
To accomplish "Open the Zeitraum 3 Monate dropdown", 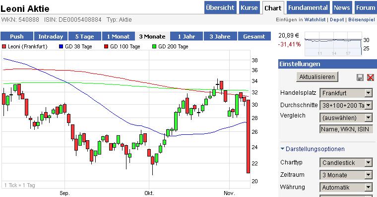I will pyautogui.click(x=346, y=175).
